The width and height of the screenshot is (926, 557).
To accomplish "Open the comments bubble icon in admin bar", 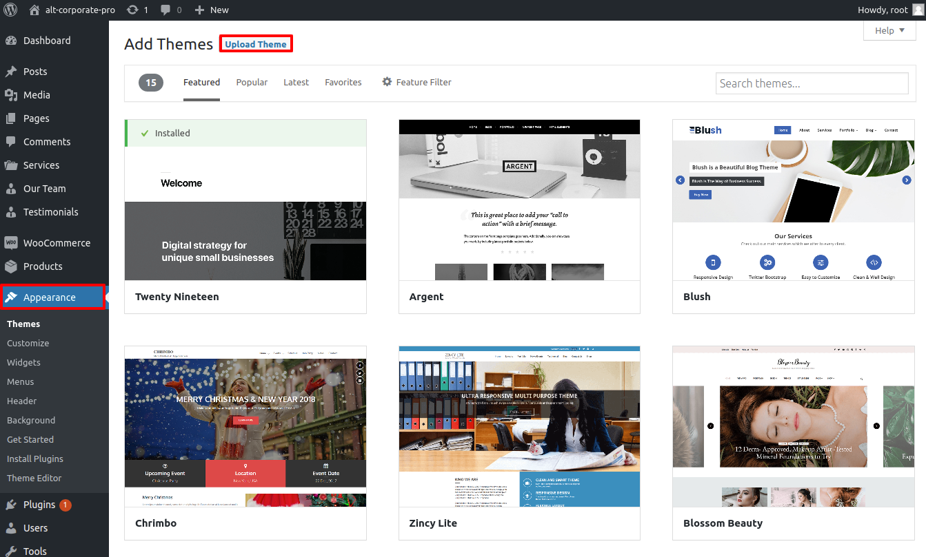I will tap(165, 10).
